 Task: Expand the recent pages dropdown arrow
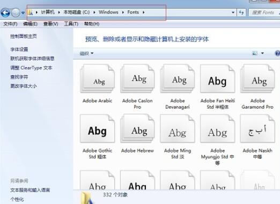click(23, 13)
